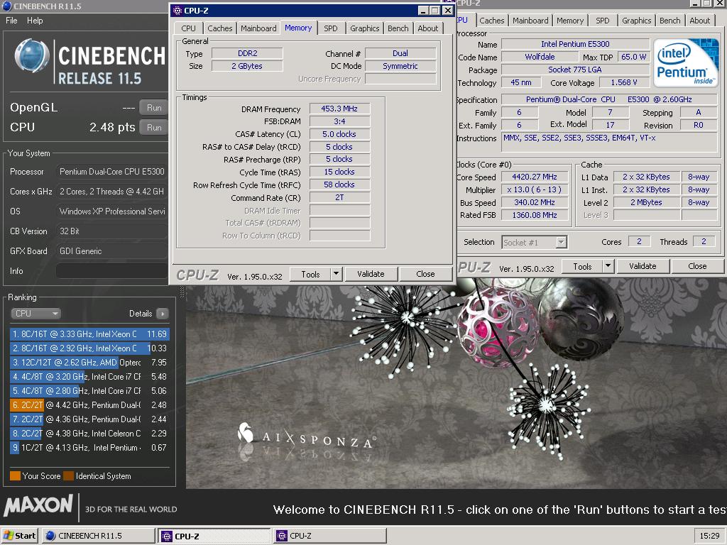This screenshot has width=727, height=545.
Task: Click the DRAM Frequency value 453.3 MHz
Action: (x=339, y=109)
